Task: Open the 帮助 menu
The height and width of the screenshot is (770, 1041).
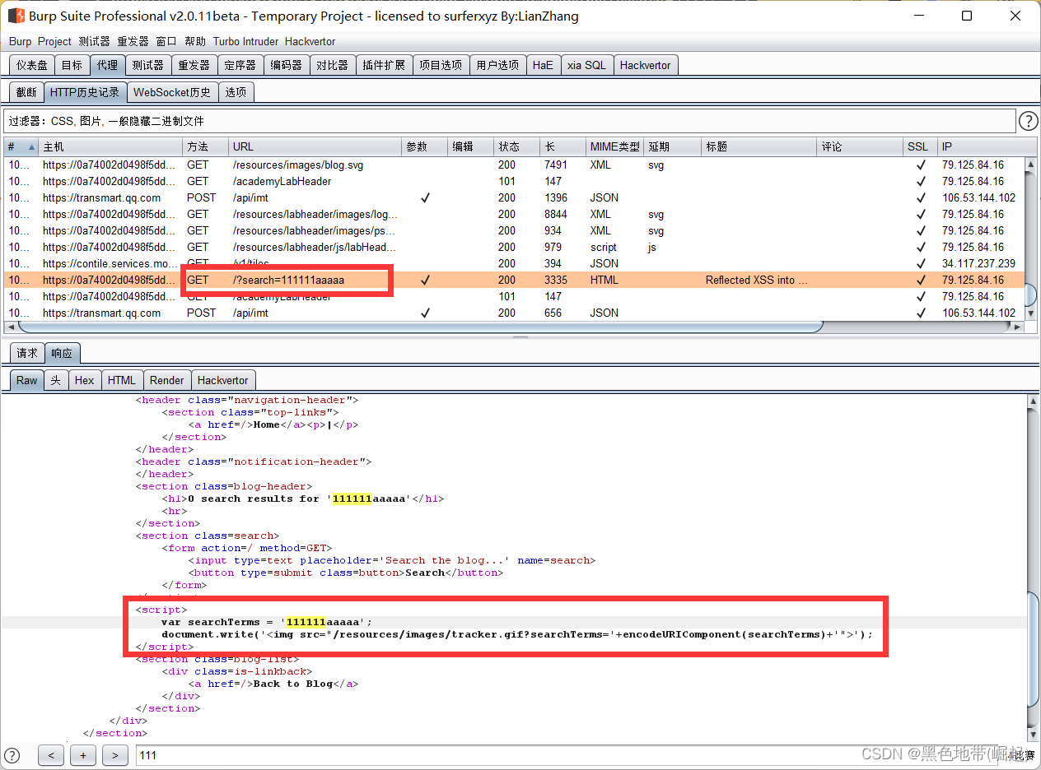Action: (x=195, y=41)
